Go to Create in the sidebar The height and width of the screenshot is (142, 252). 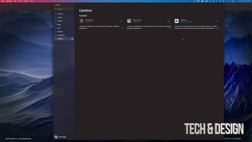pos(64,21)
